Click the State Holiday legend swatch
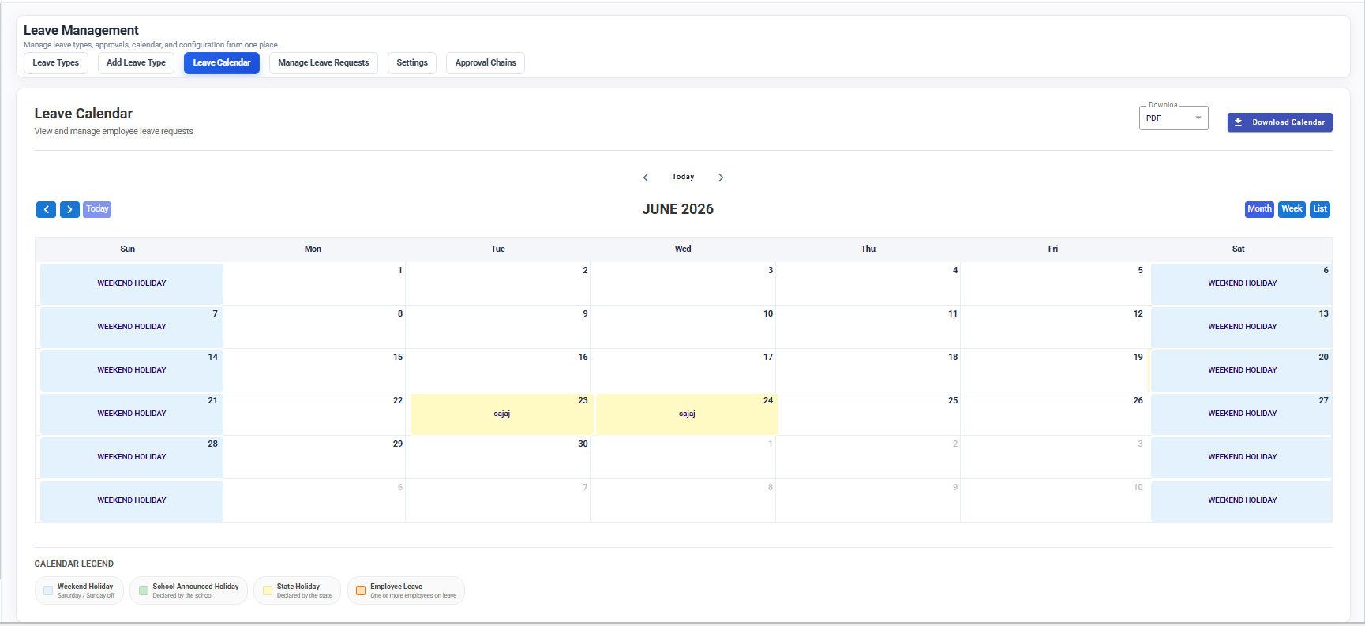The height and width of the screenshot is (626, 1365). click(x=268, y=590)
